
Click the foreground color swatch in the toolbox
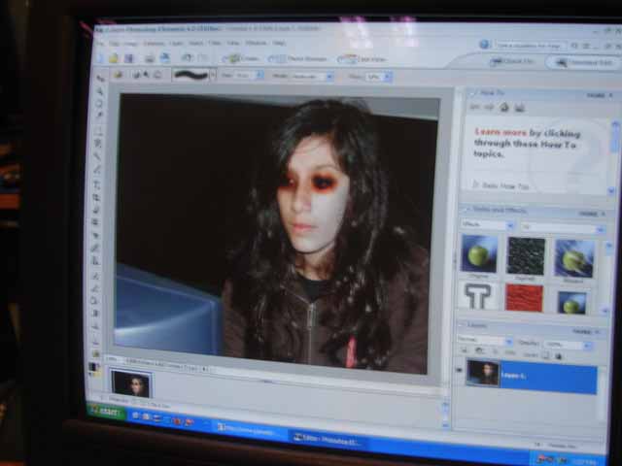tap(94, 364)
